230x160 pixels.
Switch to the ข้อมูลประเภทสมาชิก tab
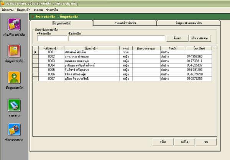click(188, 23)
